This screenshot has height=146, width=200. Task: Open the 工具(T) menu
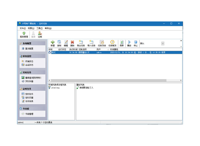tap(39, 28)
